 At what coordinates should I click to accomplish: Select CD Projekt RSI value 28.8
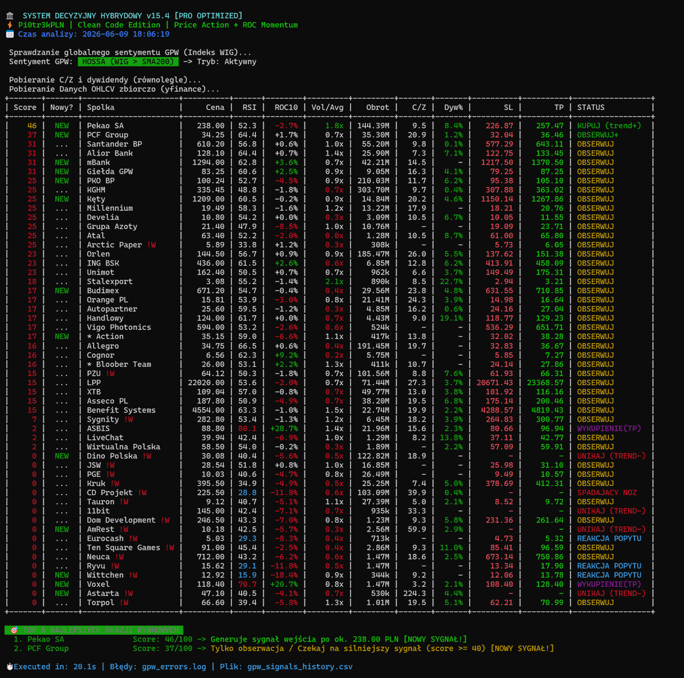(x=247, y=493)
